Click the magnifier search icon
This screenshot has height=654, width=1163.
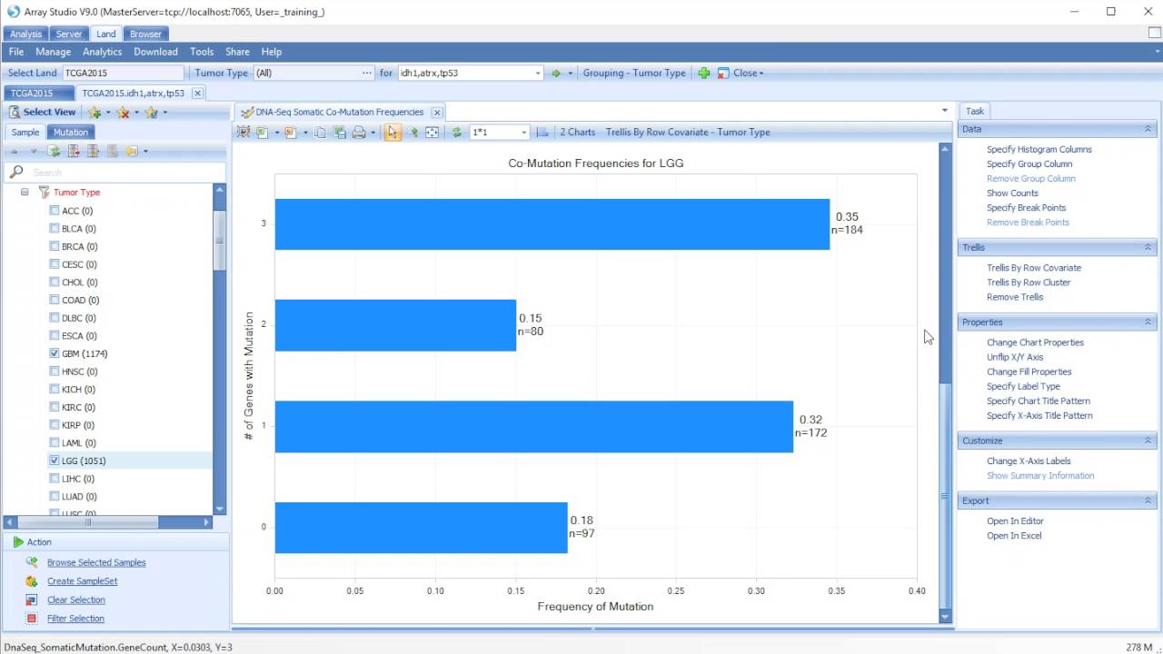click(x=15, y=172)
